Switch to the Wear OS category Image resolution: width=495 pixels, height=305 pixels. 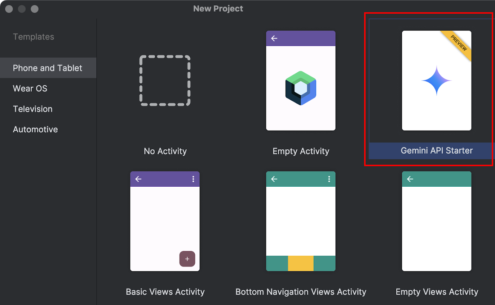click(30, 88)
